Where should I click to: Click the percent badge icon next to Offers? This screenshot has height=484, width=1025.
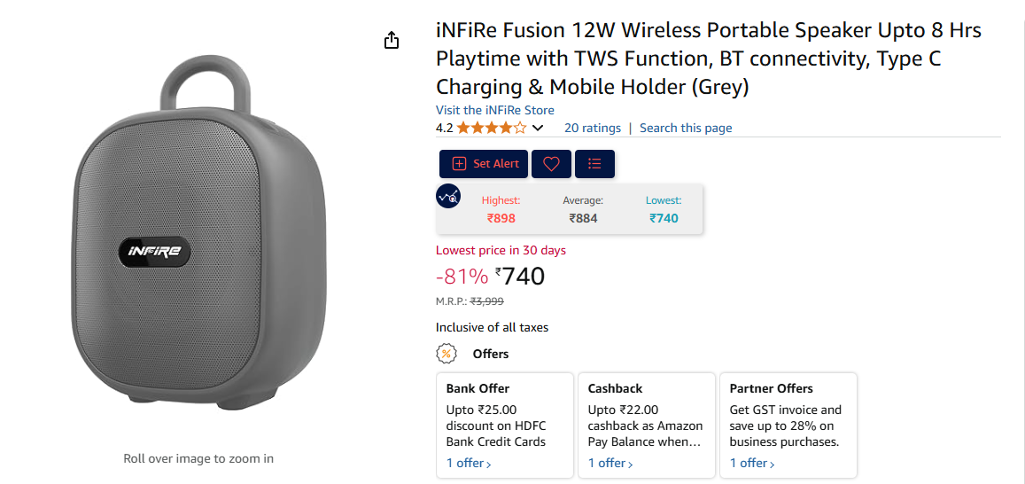pos(446,354)
